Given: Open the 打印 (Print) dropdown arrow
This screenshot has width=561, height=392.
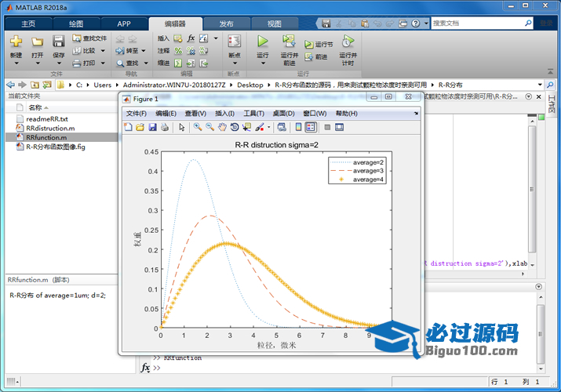Looking at the screenshot, I should pos(103,64).
